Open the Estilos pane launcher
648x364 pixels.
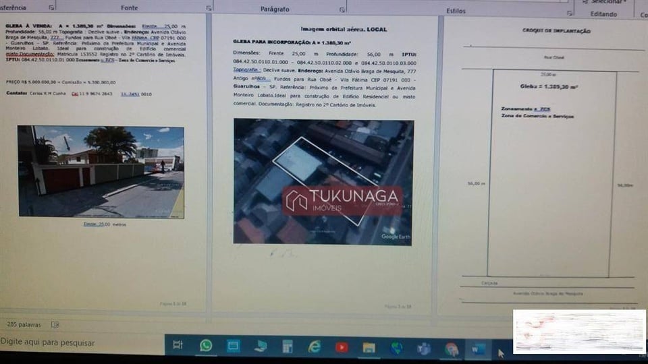(570, 13)
